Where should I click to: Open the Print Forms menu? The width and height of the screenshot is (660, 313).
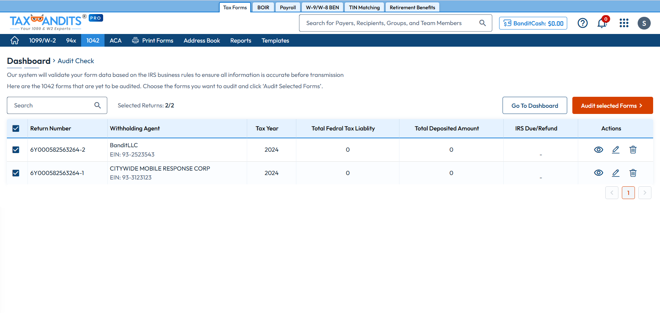coord(153,40)
